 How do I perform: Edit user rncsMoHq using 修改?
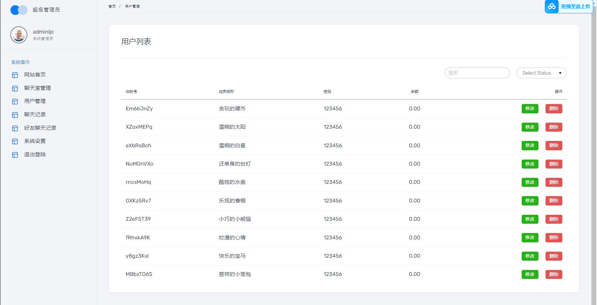tap(530, 182)
